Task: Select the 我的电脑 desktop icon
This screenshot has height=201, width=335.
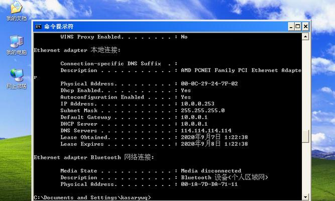Action: click(17, 45)
